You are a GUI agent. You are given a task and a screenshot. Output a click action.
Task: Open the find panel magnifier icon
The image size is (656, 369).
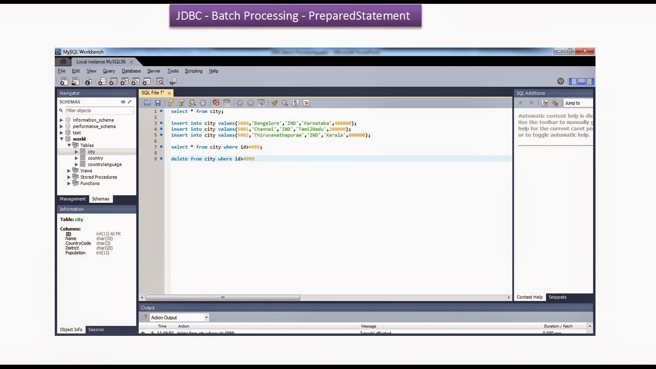(285, 103)
